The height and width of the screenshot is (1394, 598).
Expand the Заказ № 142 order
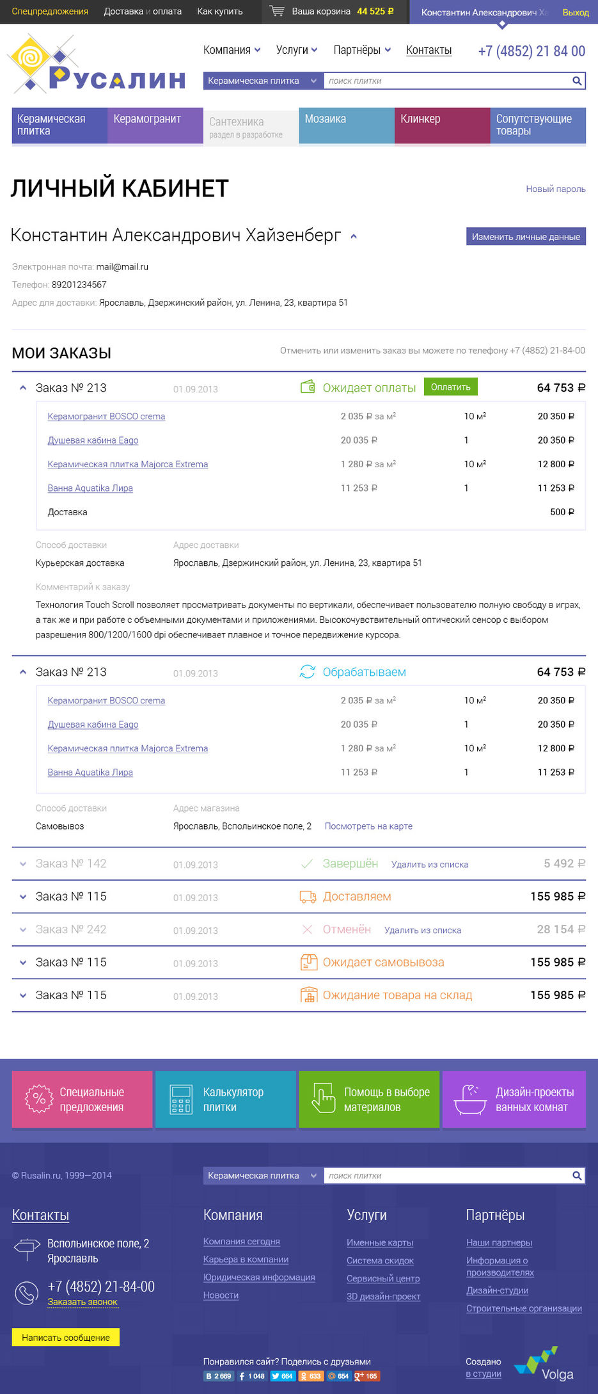click(x=23, y=864)
